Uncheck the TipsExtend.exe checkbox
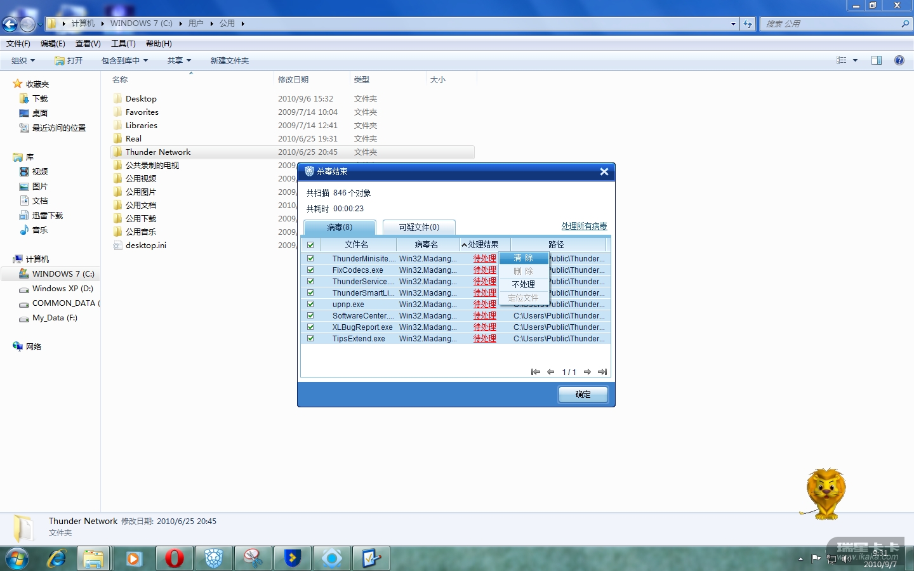This screenshot has height=571, width=914. pyautogui.click(x=310, y=339)
